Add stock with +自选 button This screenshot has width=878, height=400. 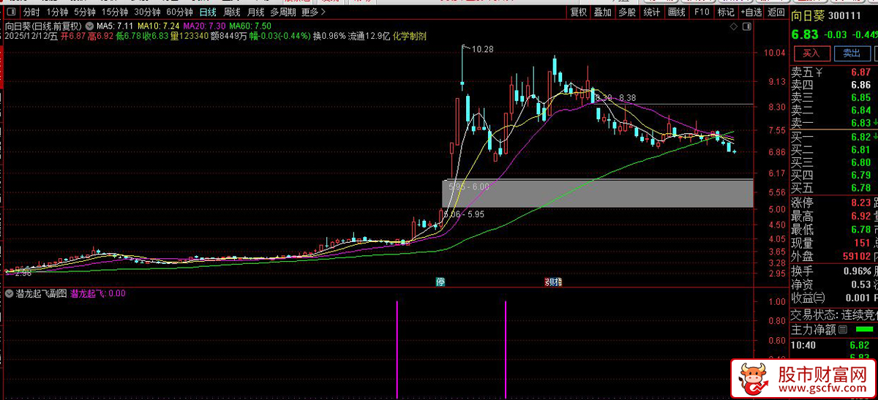coord(751,12)
